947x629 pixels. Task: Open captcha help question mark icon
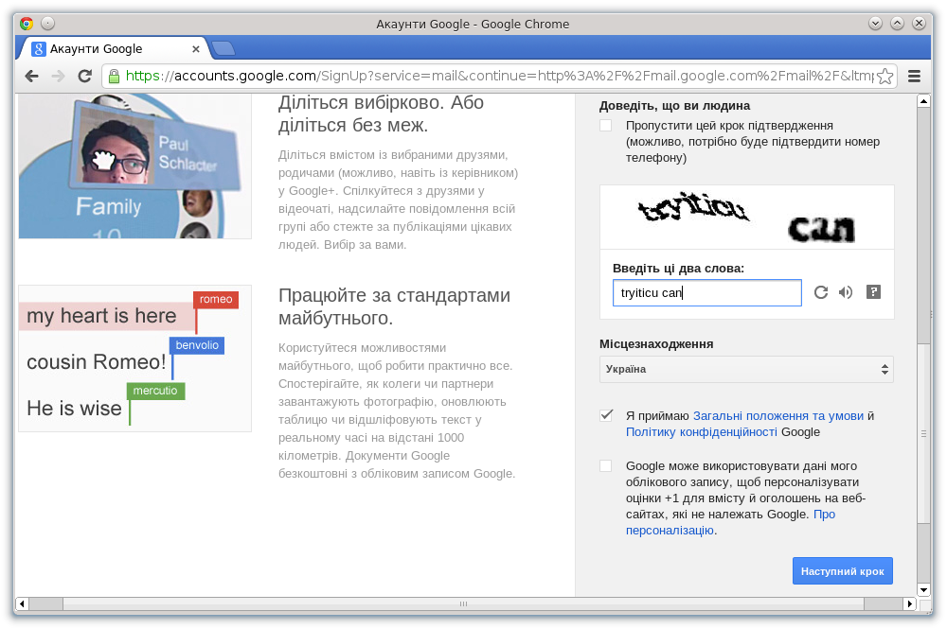[873, 292]
